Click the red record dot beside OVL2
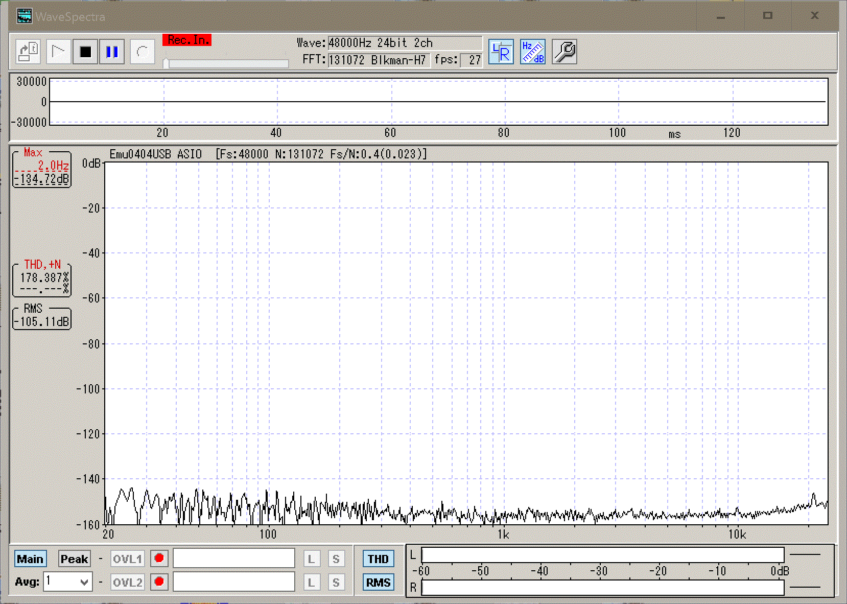This screenshot has width=847, height=604. pyautogui.click(x=159, y=582)
